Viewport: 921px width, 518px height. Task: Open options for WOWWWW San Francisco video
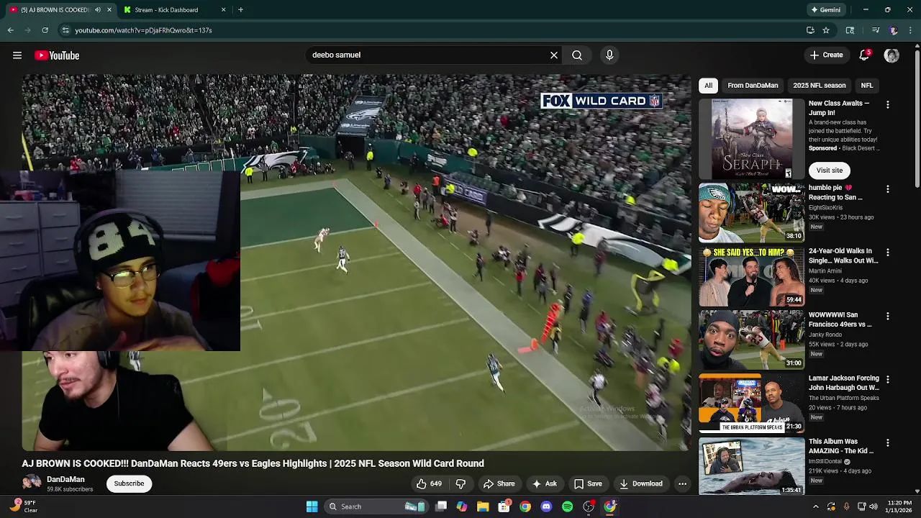(x=887, y=316)
